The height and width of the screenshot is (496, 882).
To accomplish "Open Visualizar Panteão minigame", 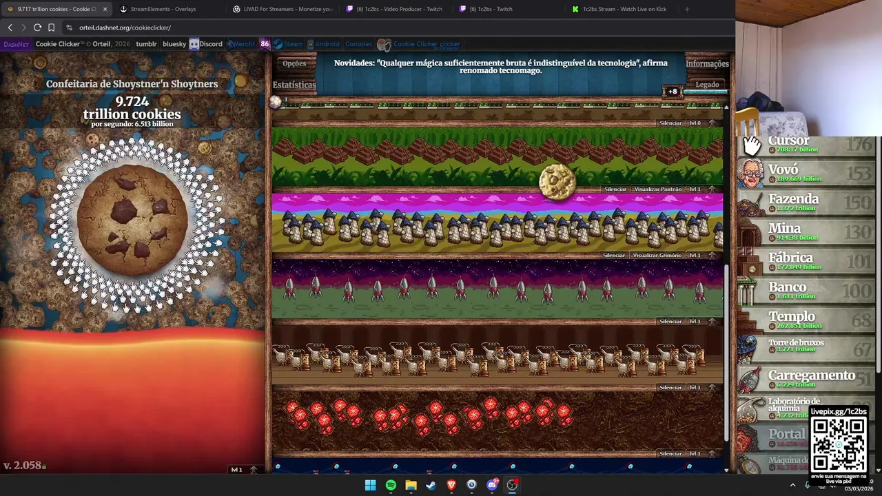I will coord(658,189).
